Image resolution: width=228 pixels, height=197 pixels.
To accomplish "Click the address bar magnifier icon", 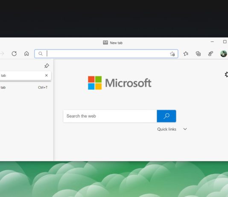I will 41,54.
